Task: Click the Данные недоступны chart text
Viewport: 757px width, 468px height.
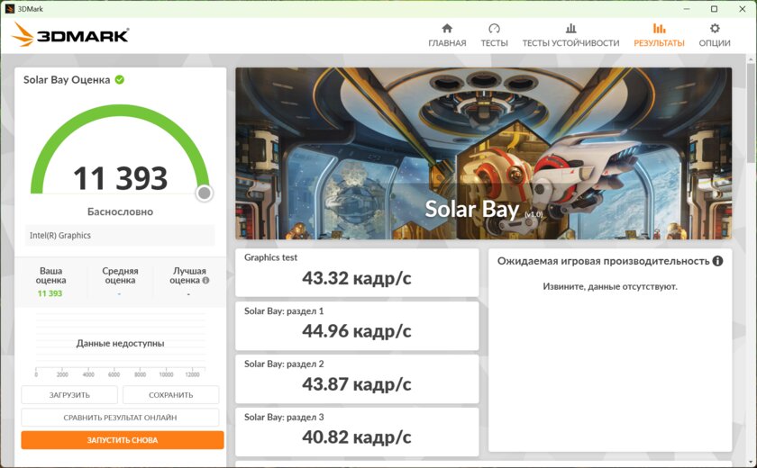Action: 120,343
